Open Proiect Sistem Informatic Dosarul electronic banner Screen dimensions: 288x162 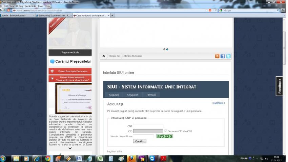point(70,79)
